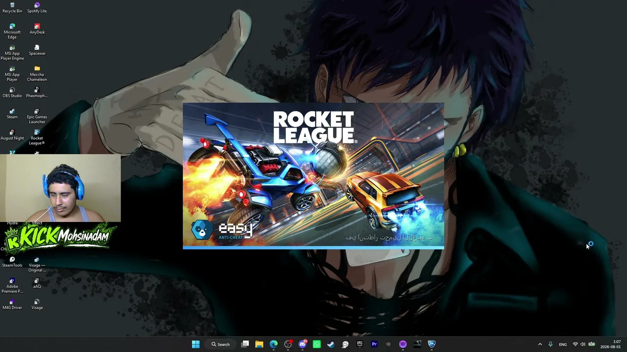This screenshot has width=627, height=352.
Task: Open the Wi-Fi network flyout
Action: point(575,344)
